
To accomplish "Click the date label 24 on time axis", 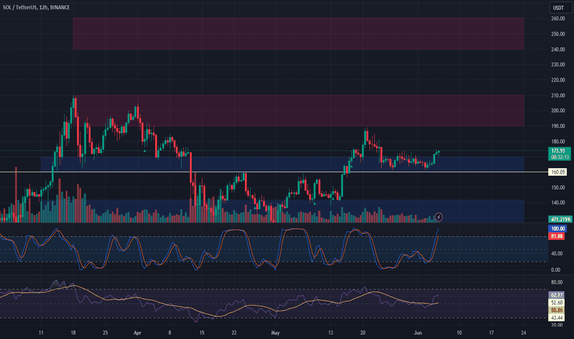I will [523, 333].
